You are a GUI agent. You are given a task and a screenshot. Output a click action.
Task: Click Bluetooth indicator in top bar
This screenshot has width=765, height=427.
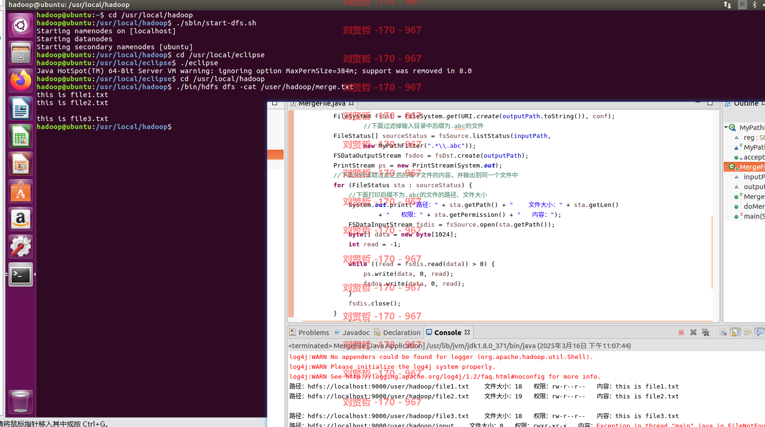(755, 5)
